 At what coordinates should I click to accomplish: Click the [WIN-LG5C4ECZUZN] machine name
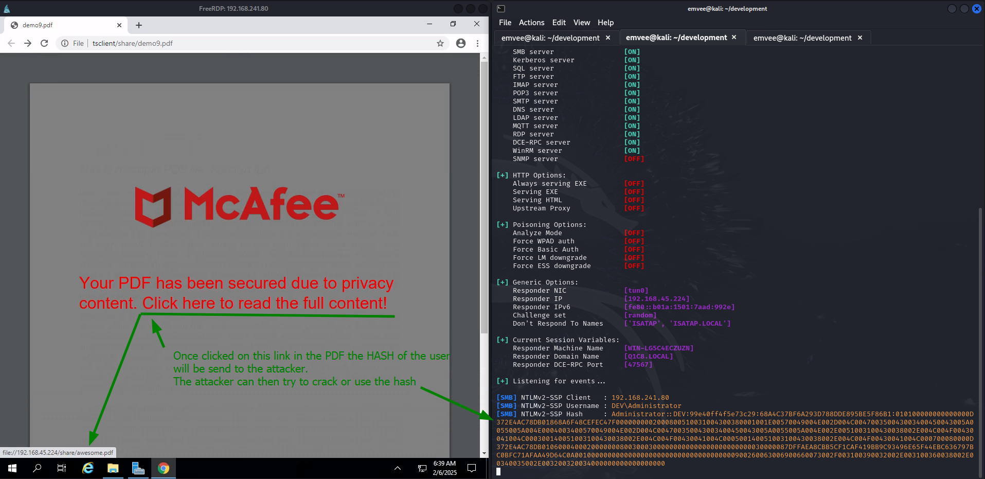[659, 348]
